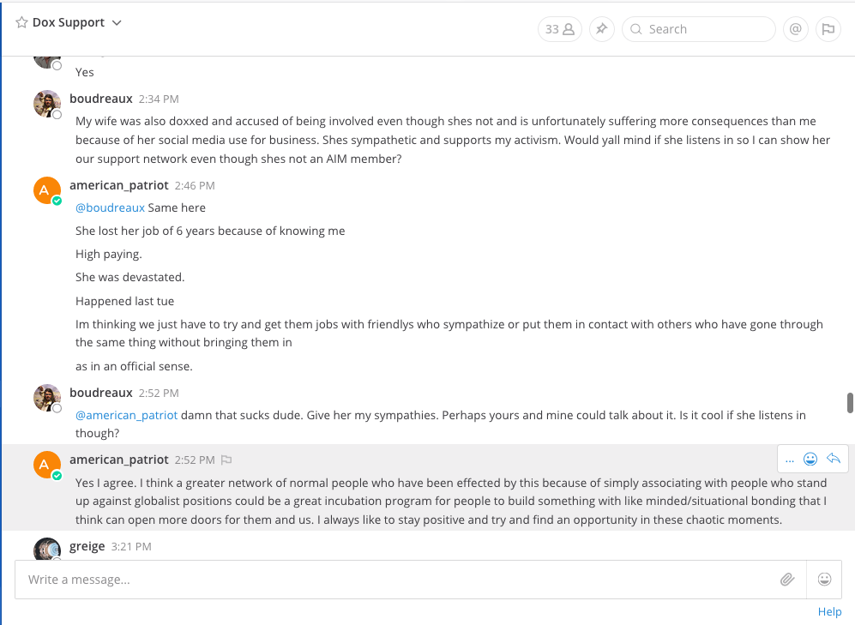Attach a file with paperclip icon
855x625 pixels.
[x=787, y=580]
